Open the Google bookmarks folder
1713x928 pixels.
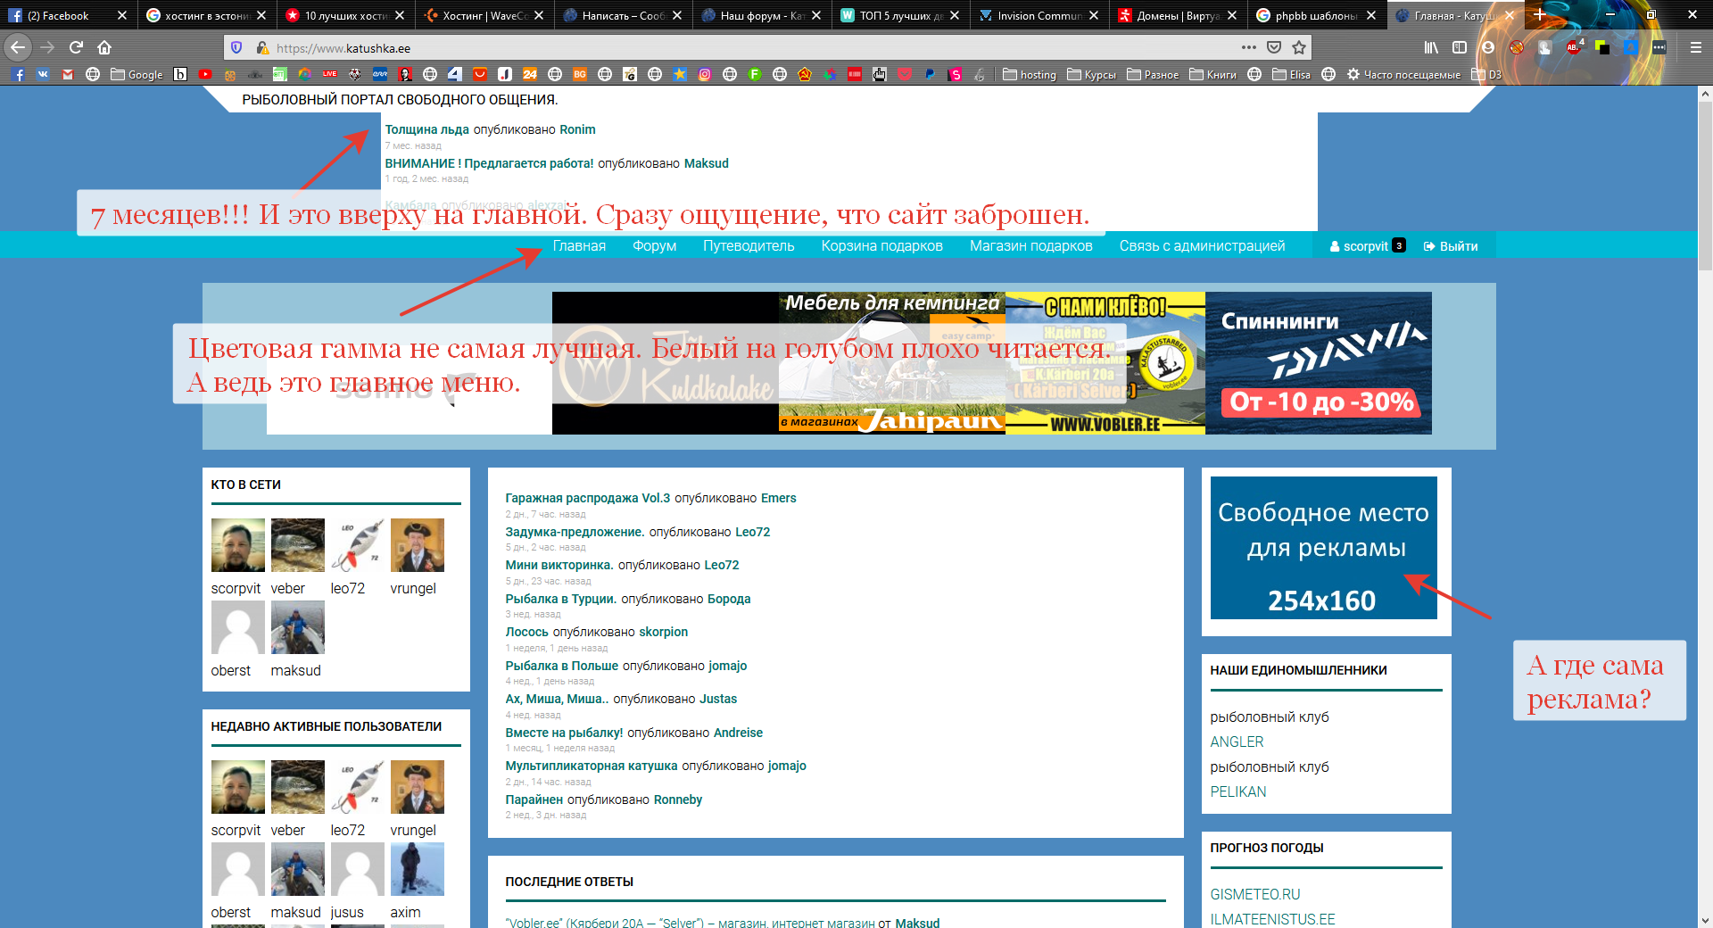point(137,75)
